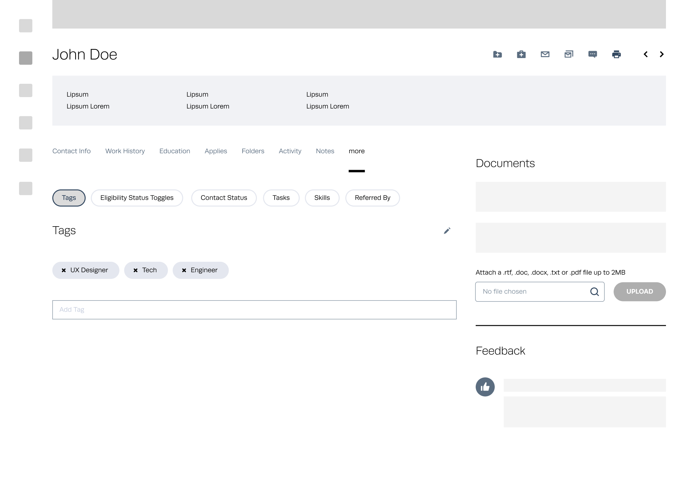The width and height of the screenshot is (685, 481).
Task: Click the add-to-folder icon
Action: [x=497, y=55]
